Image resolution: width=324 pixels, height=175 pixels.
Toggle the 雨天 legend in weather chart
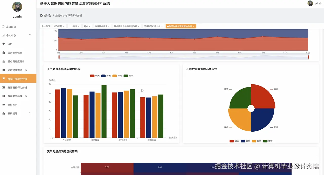point(117,76)
